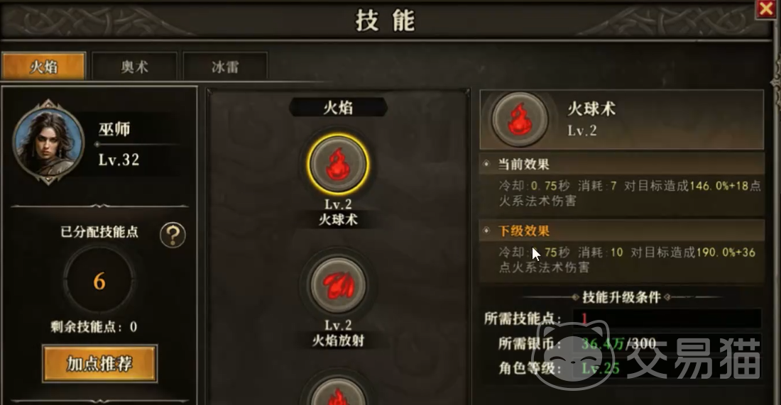Click the 火球术 icon in the detail panel
This screenshot has width=781, height=405.
[520, 119]
